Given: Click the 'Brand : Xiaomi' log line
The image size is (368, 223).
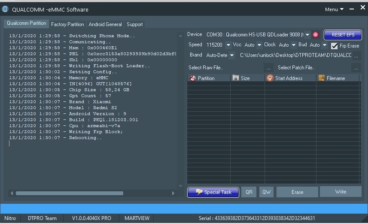Looking at the screenshot, I should pos(60,102).
